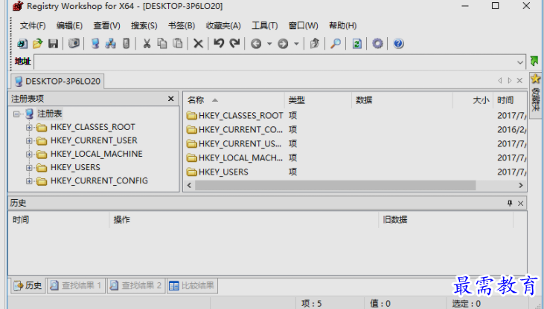Open the 工具(T) menu

click(x=265, y=26)
